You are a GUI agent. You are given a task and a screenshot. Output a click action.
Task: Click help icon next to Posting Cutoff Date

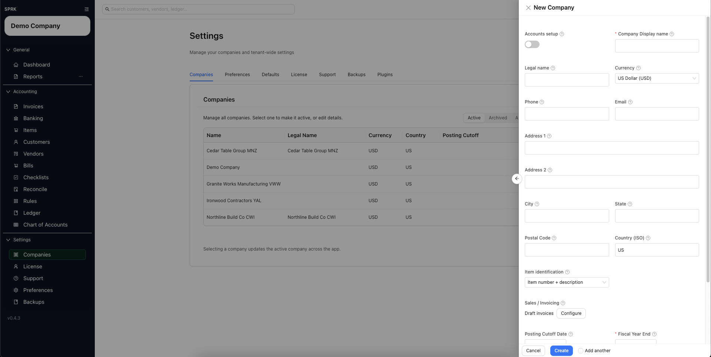click(571, 334)
